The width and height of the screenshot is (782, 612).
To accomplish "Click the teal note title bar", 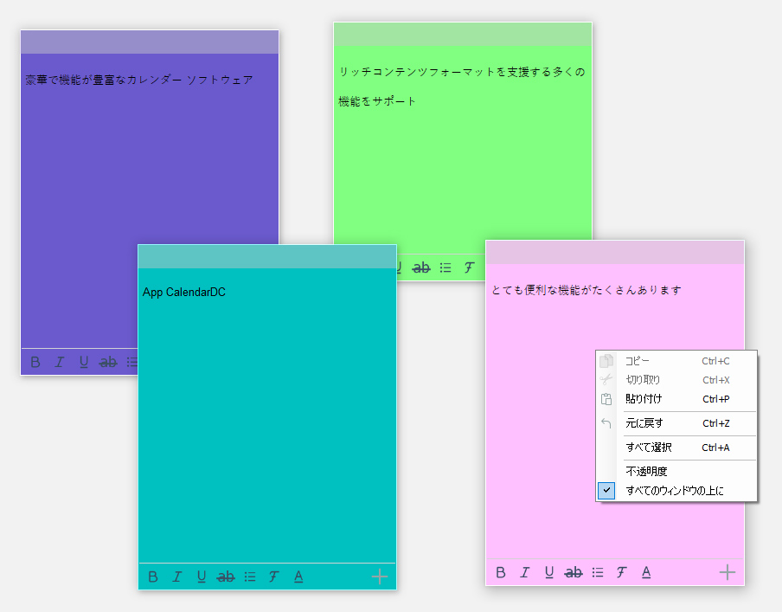I will pyautogui.click(x=267, y=256).
